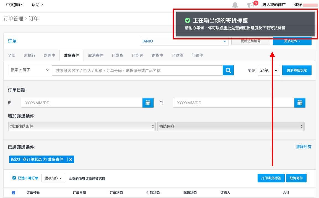Click the 打印寄货标签 button
This screenshot has width=319, height=198.
click(271, 178)
